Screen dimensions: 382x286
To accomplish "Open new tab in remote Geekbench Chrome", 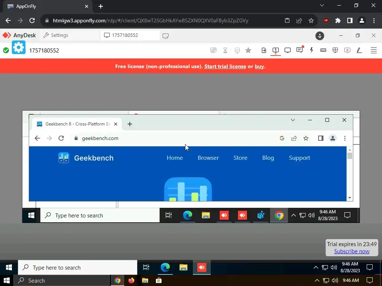I will tap(129, 124).
